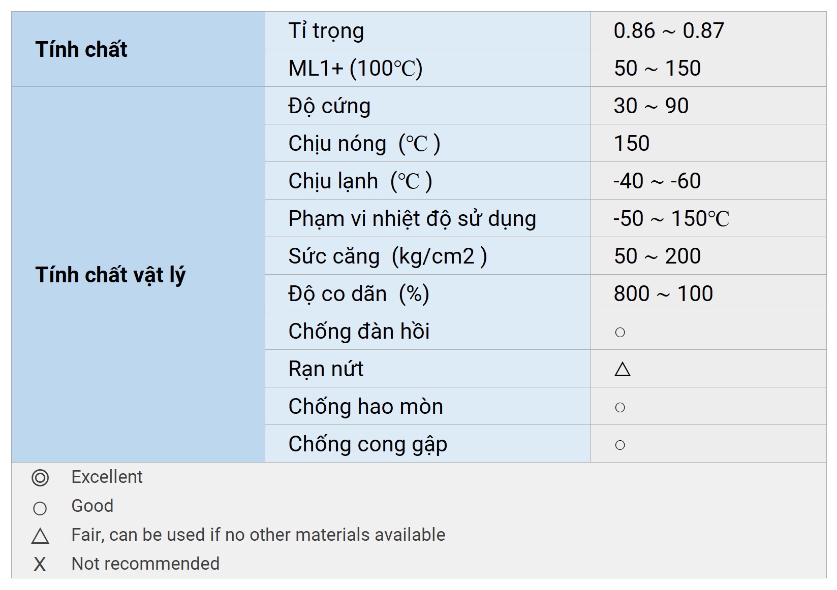
Task: Click the circle rating for Chống cong gập
Action: pyautogui.click(x=619, y=445)
